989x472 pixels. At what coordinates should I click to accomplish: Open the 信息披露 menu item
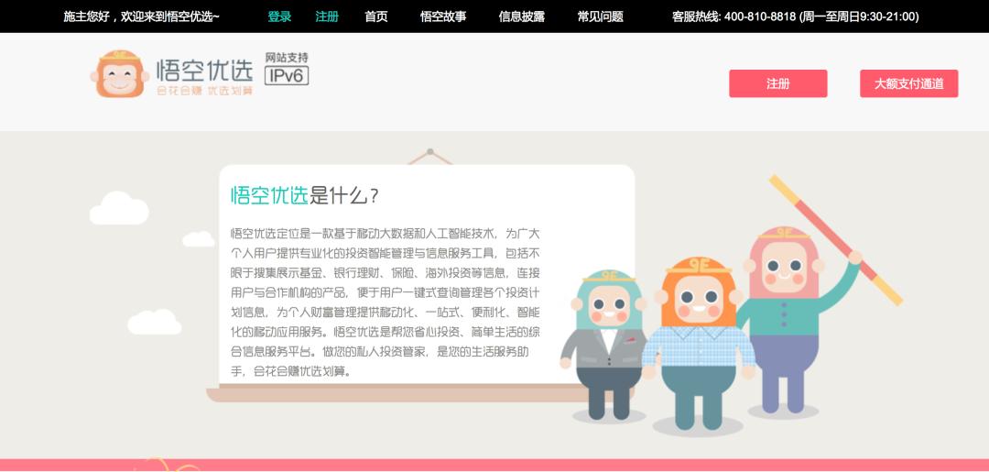pyautogui.click(x=522, y=17)
